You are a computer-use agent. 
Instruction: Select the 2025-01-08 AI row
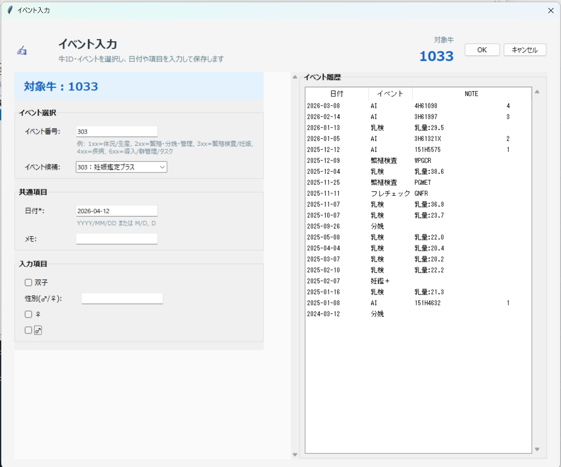click(418, 303)
